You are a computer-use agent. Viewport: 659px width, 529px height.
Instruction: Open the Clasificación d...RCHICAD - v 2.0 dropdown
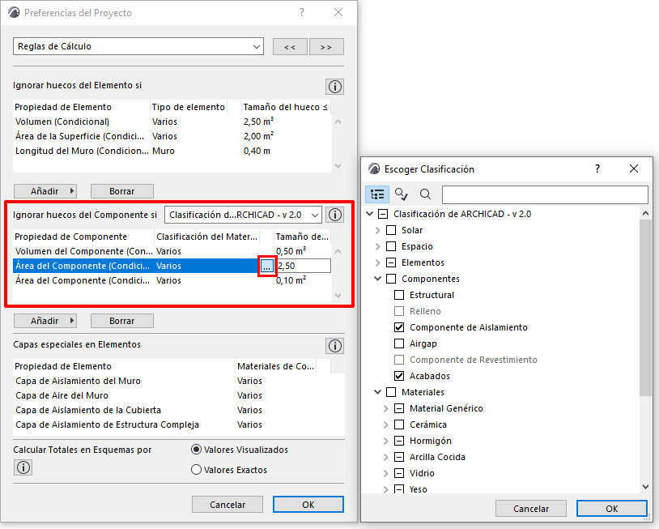click(x=243, y=215)
